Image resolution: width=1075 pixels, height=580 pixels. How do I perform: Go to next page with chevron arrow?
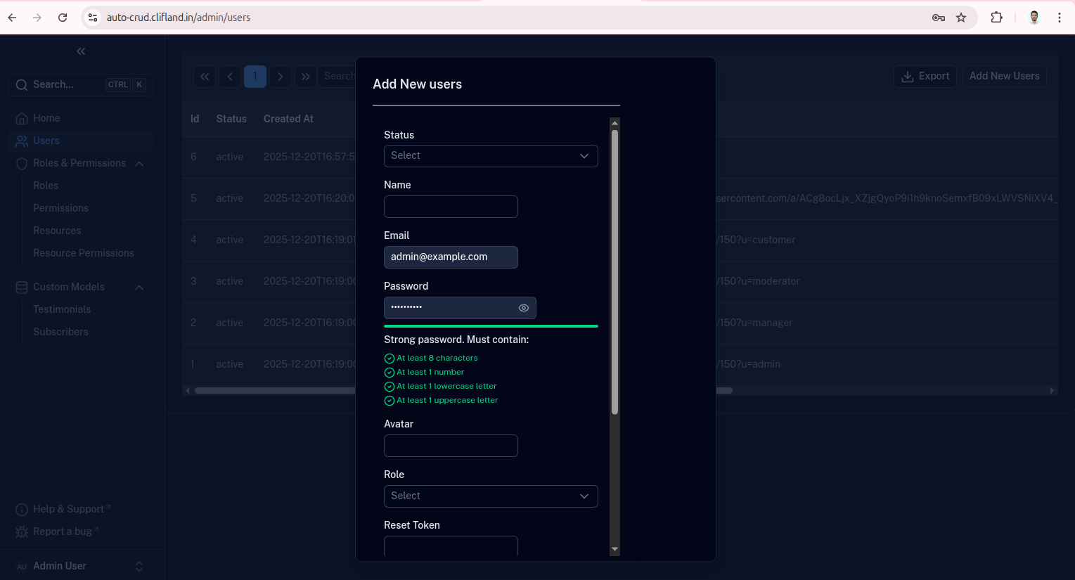280,76
